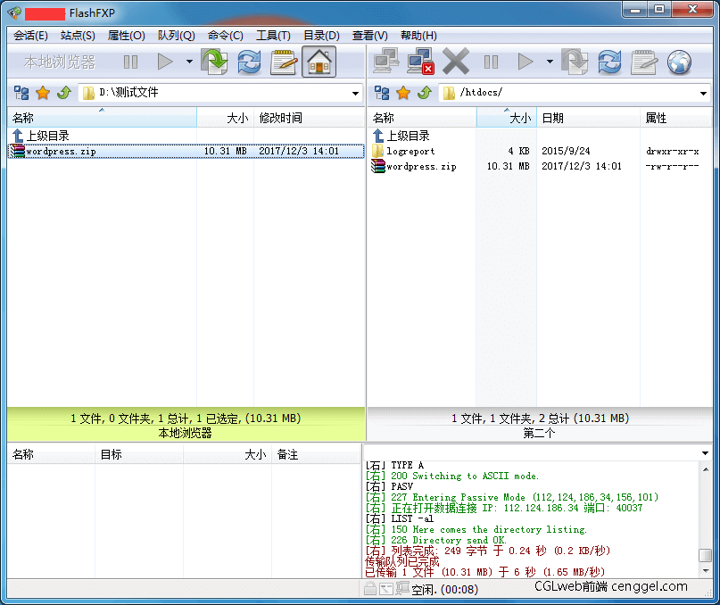Refresh the local browser file list

249,62
